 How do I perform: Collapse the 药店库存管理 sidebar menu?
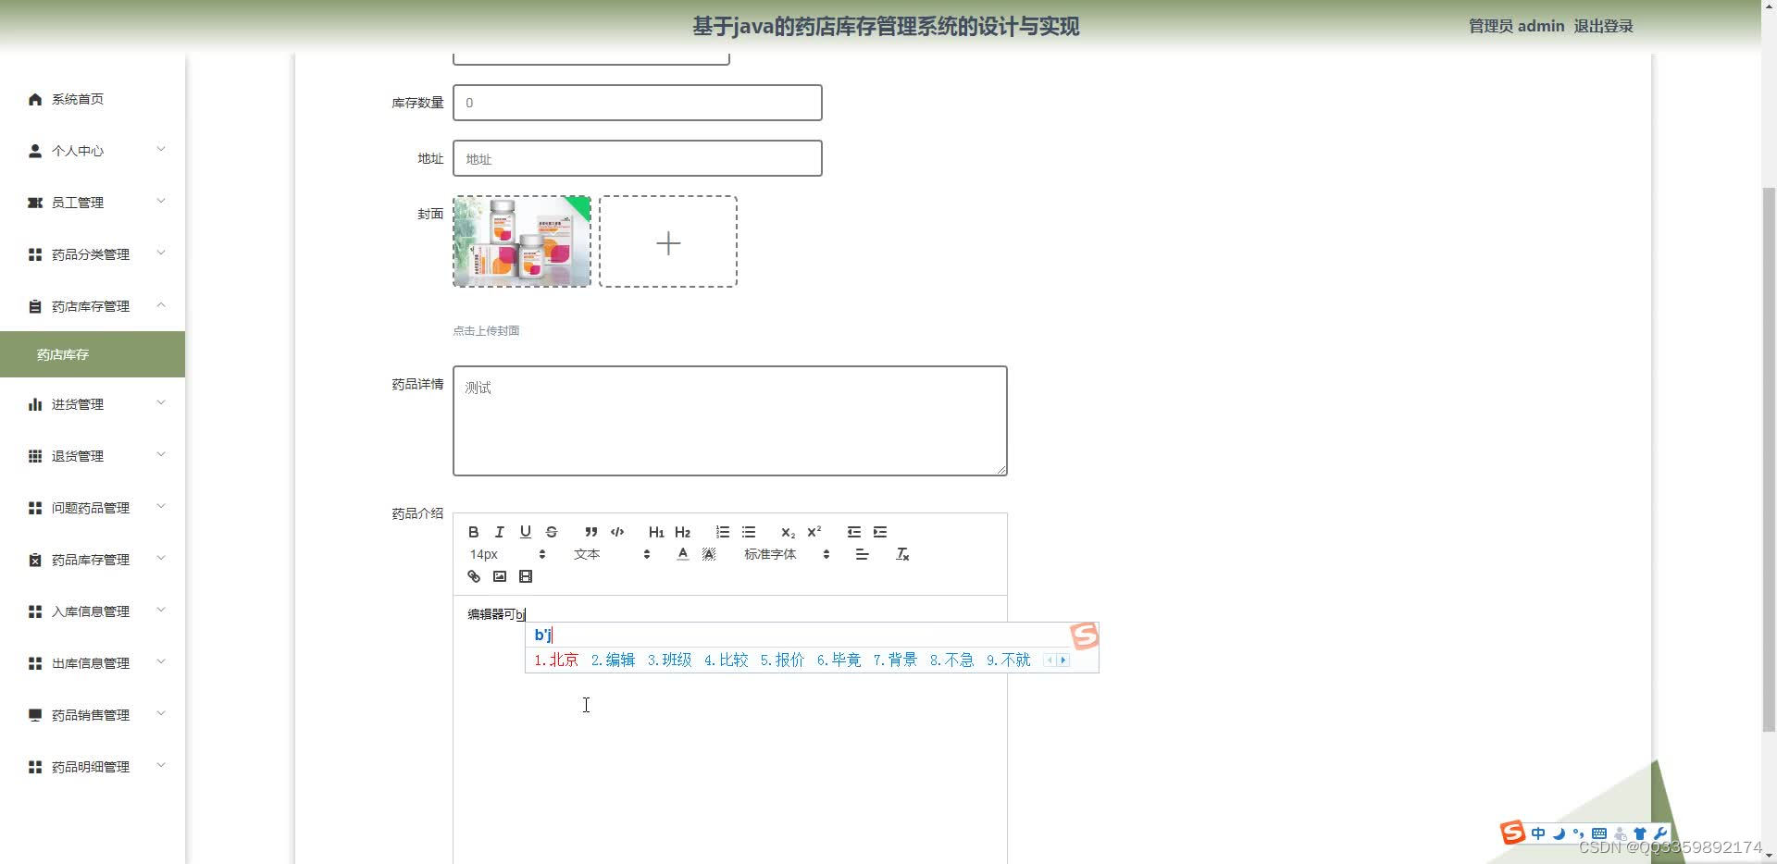[93, 306]
